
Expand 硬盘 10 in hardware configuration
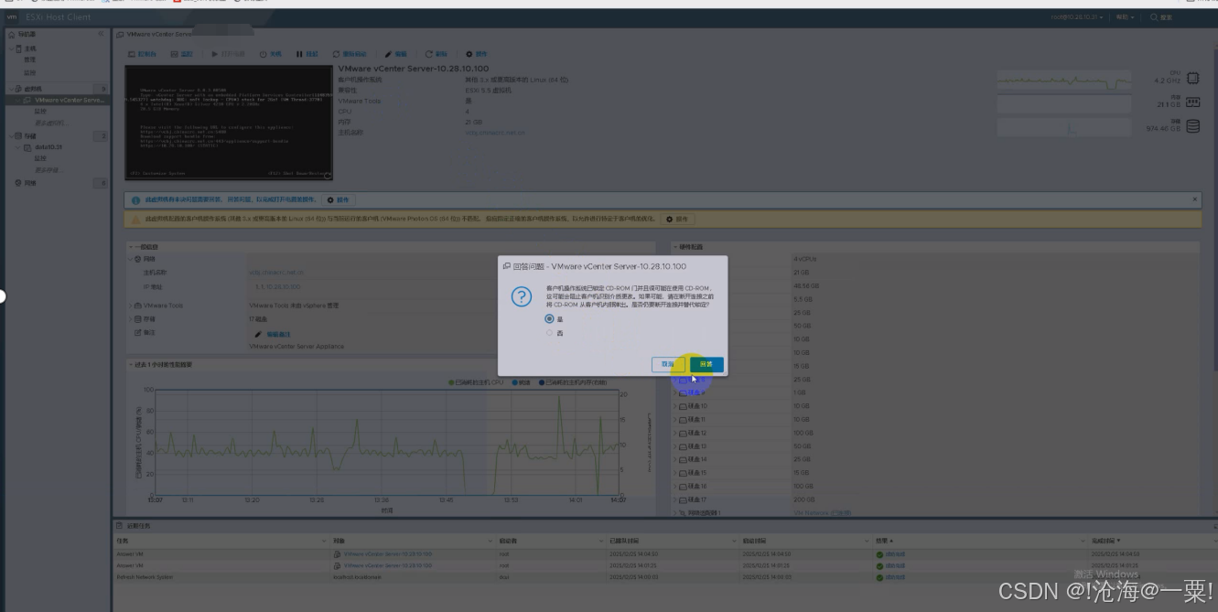pyautogui.click(x=676, y=406)
